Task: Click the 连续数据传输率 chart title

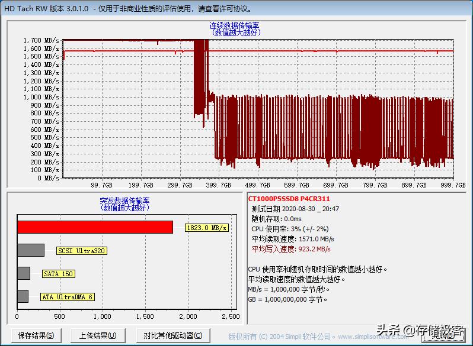Action: (x=234, y=26)
